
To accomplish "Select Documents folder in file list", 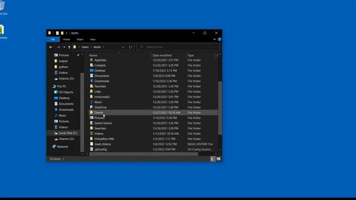I will pyautogui.click(x=102, y=76).
